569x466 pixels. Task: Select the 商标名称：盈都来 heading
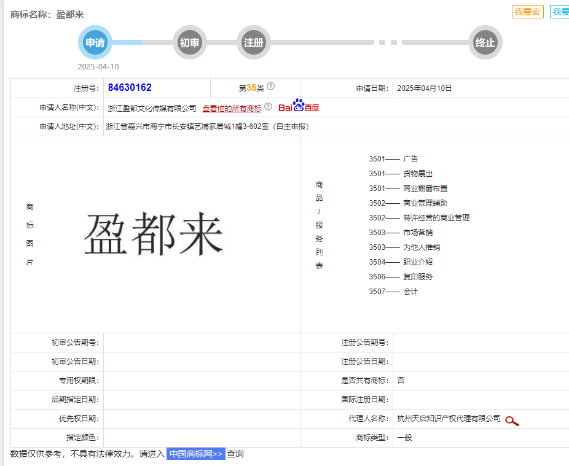pyautogui.click(x=47, y=15)
